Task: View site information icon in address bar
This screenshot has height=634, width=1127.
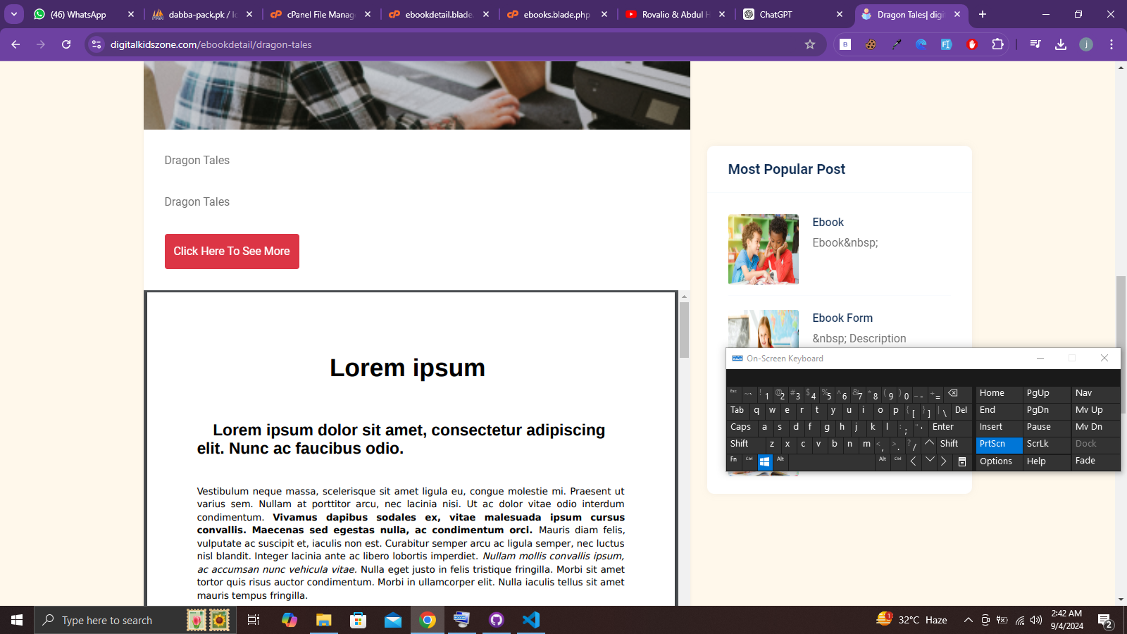Action: (x=96, y=44)
